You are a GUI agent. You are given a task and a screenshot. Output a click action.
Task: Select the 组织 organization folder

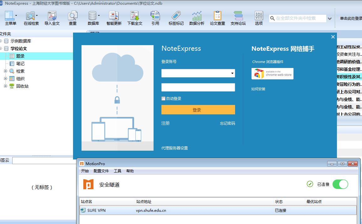[20, 79]
